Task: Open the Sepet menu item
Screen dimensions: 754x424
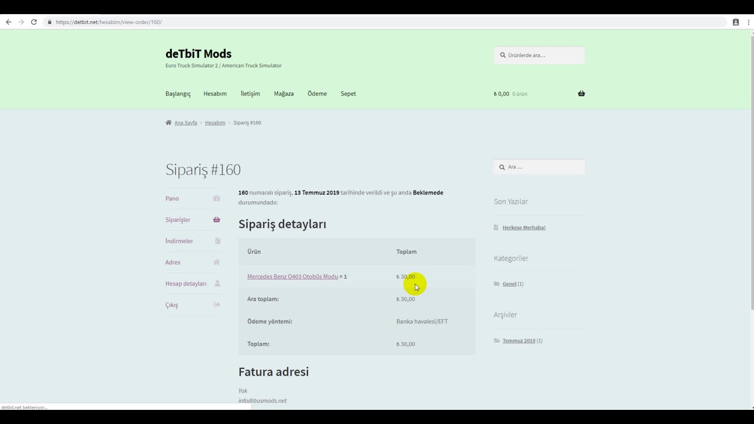Action: (x=348, y=94)
